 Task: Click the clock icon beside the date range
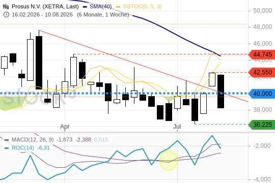pos(6,15)
